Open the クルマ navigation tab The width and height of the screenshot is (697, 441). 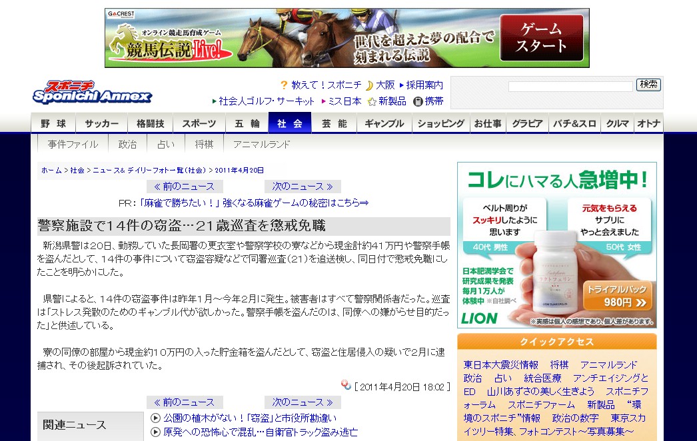coord(618,124)
